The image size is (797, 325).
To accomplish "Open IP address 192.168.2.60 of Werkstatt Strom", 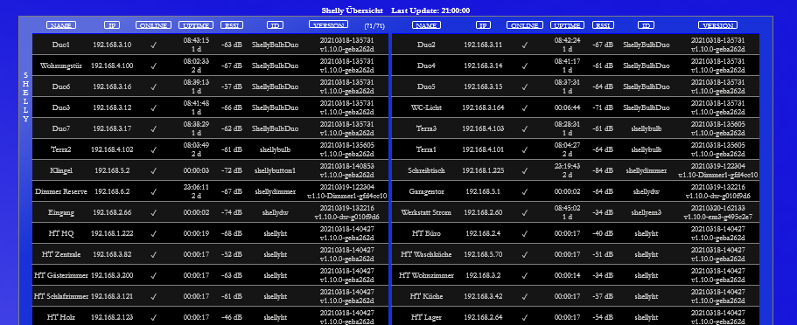I will coord(484,212).
